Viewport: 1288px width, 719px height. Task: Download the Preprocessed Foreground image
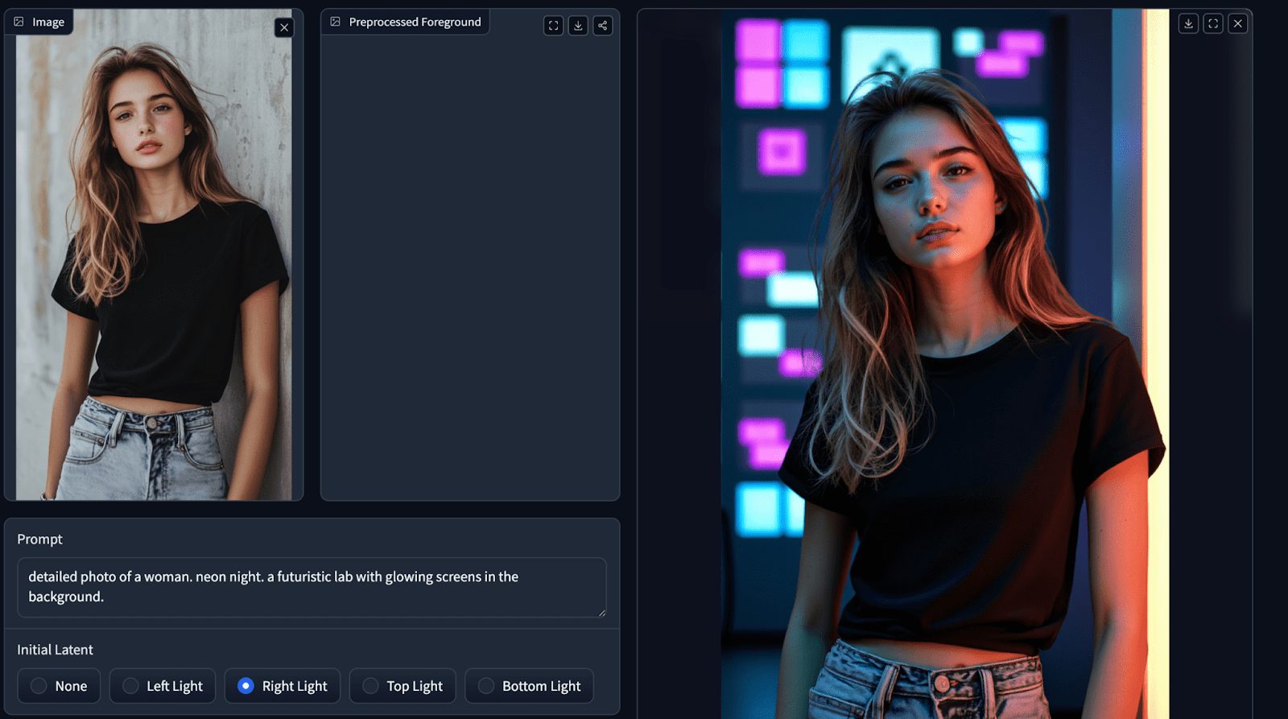coord(578,26)
